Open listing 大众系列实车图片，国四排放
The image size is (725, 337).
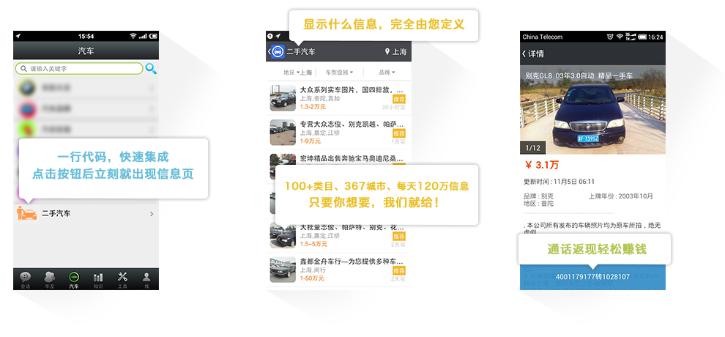(x=338, y=98)
